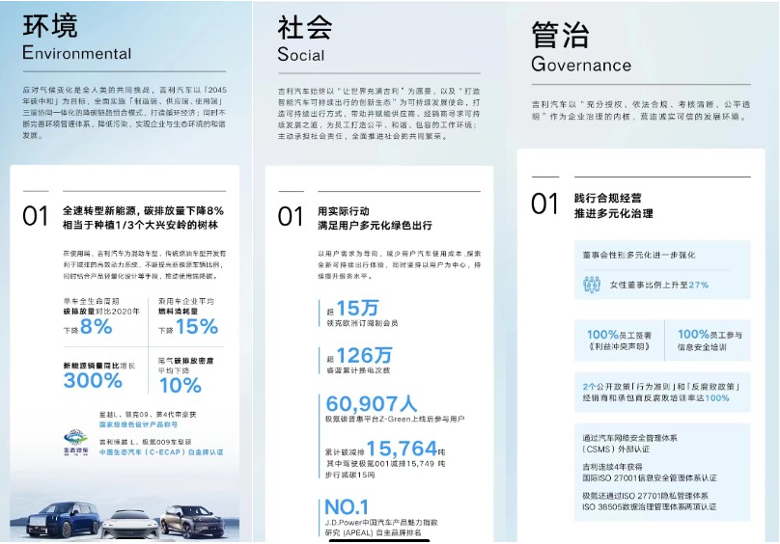Click the 60,907人 figure
Image resolution: width=780 pixels, height=544 pixels.
tap(371, 403)
